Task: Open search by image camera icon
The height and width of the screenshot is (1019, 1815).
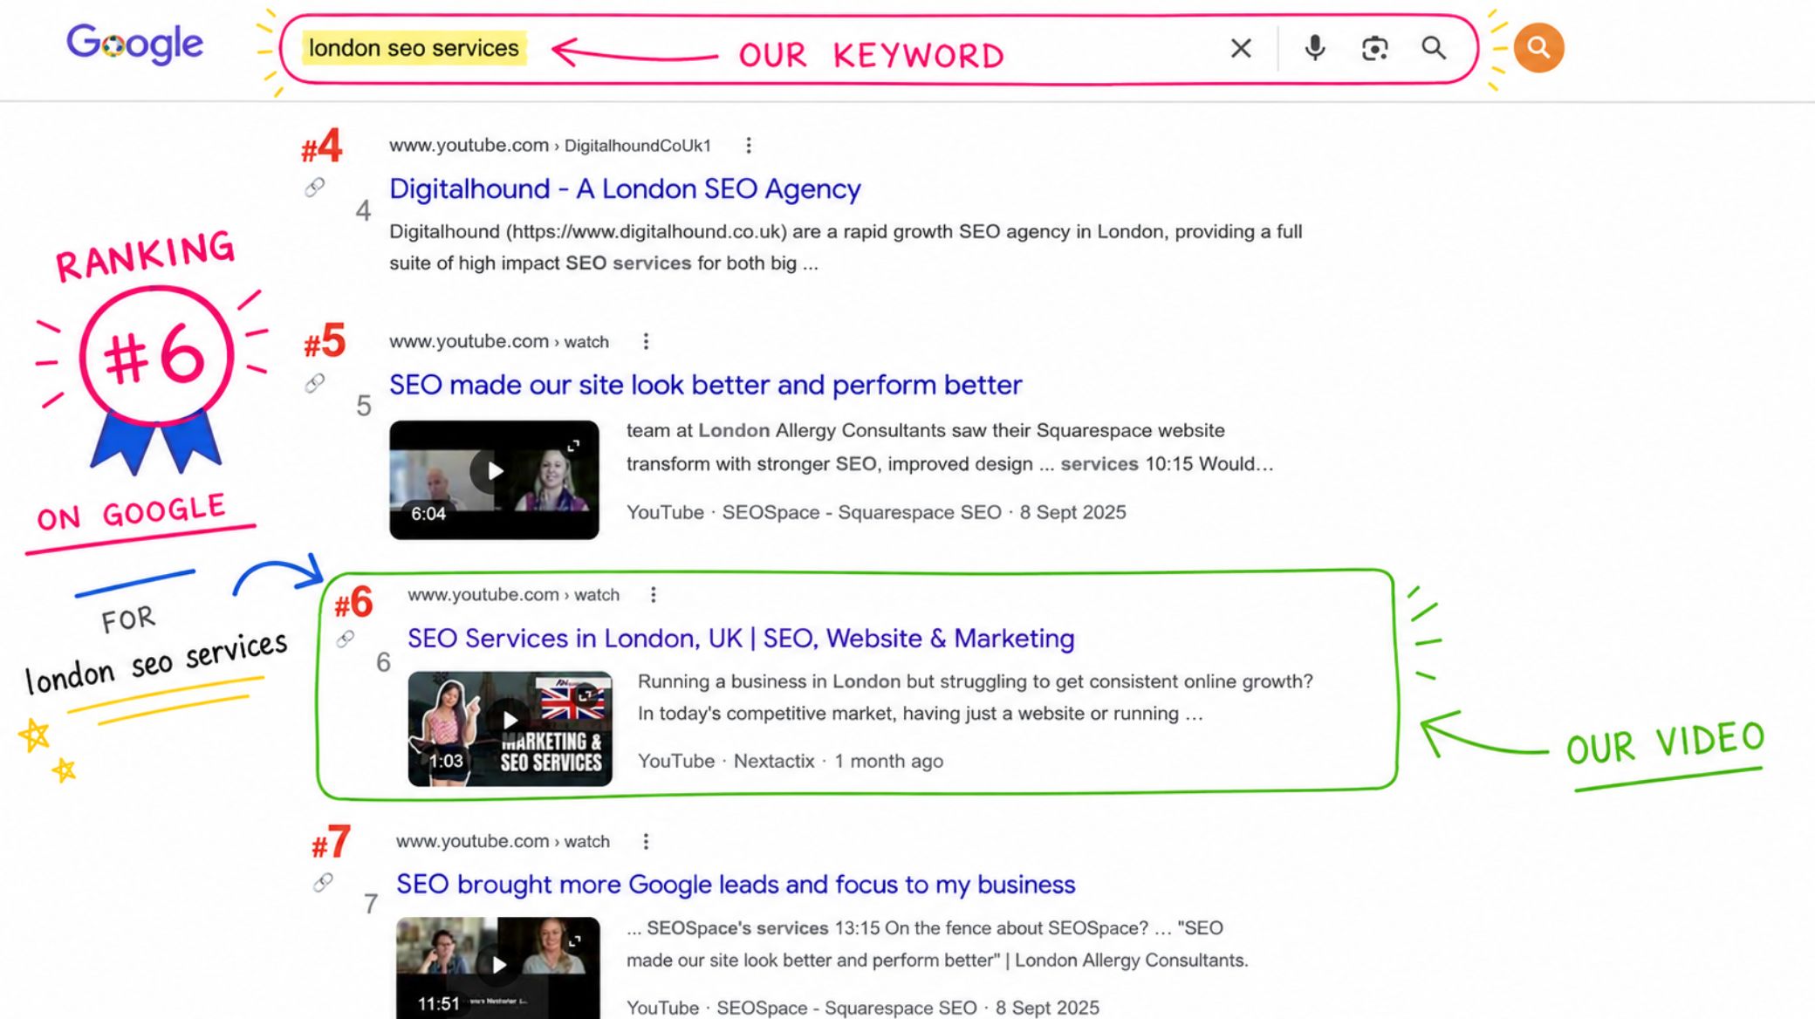Action: point(1374,48)
